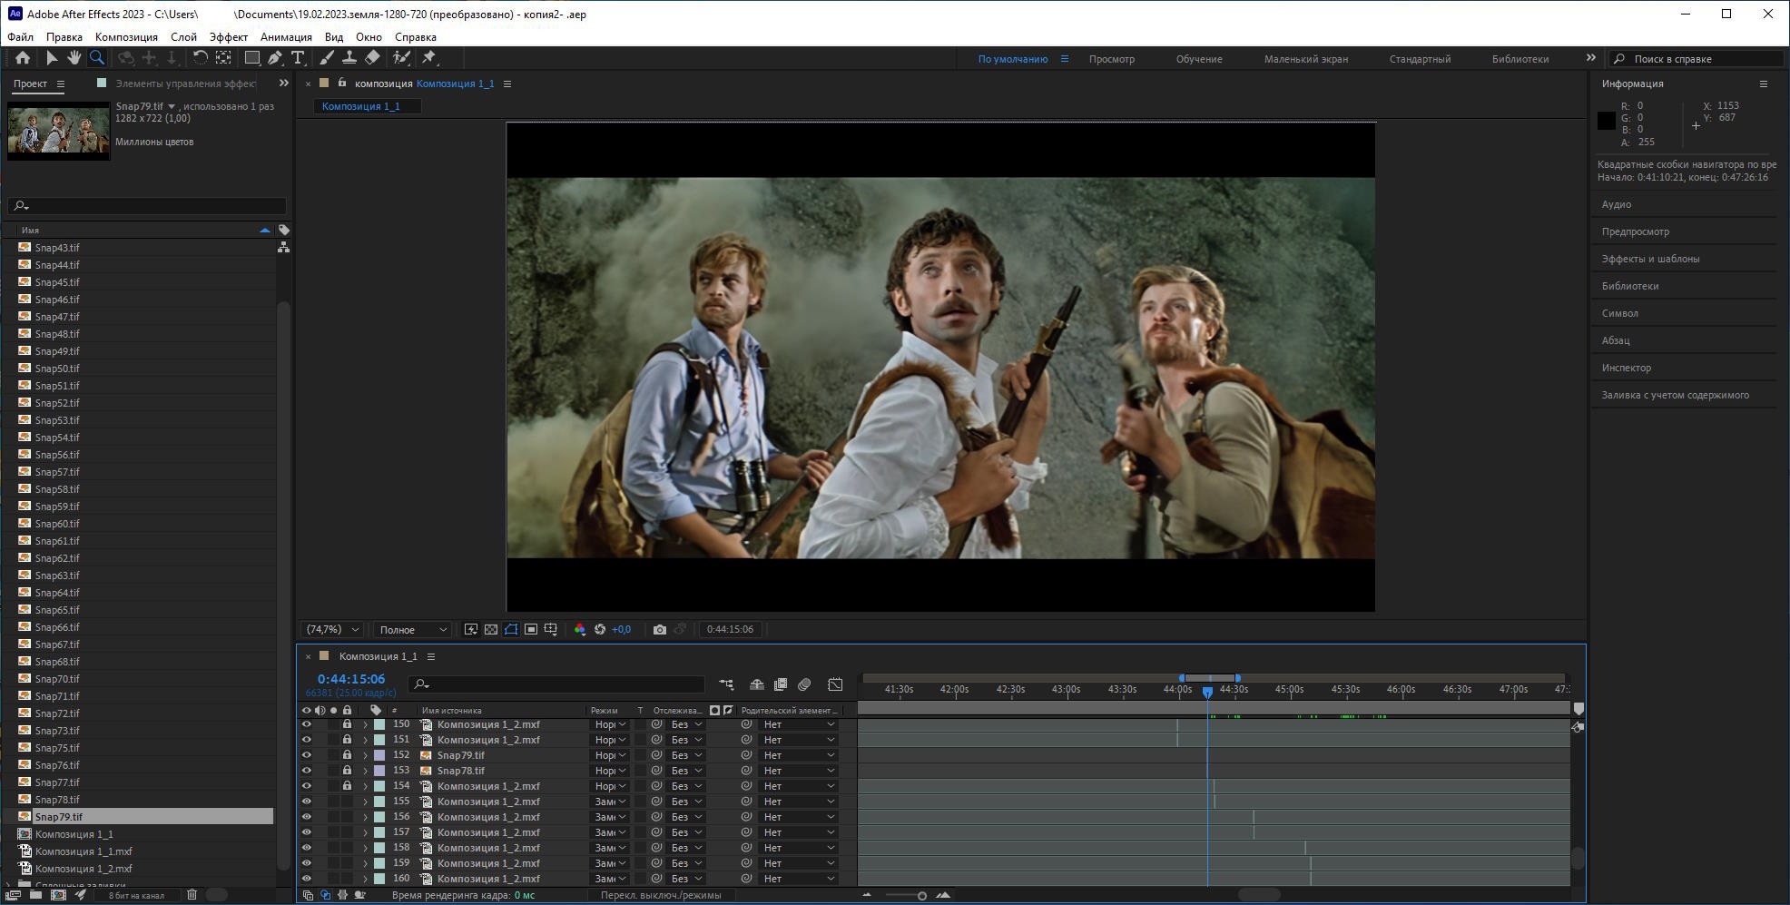Open track matte dropdown for layer 157
The width and height of the screenshot is (1790, 905).
687,832
